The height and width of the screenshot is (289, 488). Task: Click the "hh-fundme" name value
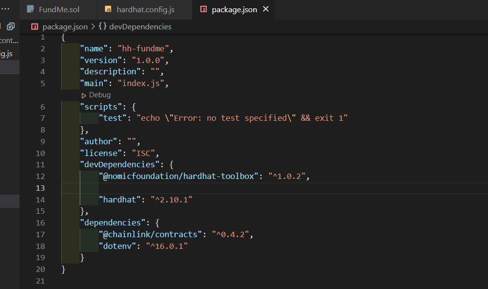143,48
